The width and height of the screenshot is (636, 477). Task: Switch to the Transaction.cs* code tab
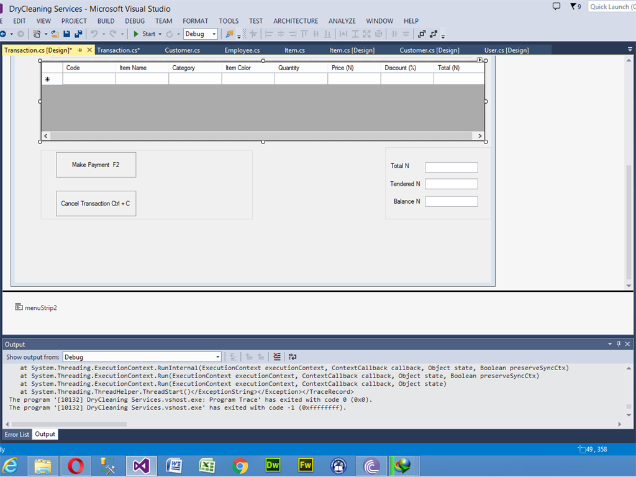pos(119,50)
